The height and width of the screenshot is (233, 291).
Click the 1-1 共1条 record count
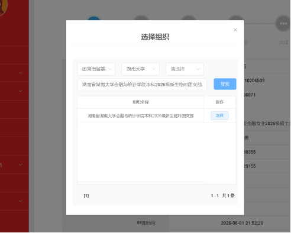point(222,196)
